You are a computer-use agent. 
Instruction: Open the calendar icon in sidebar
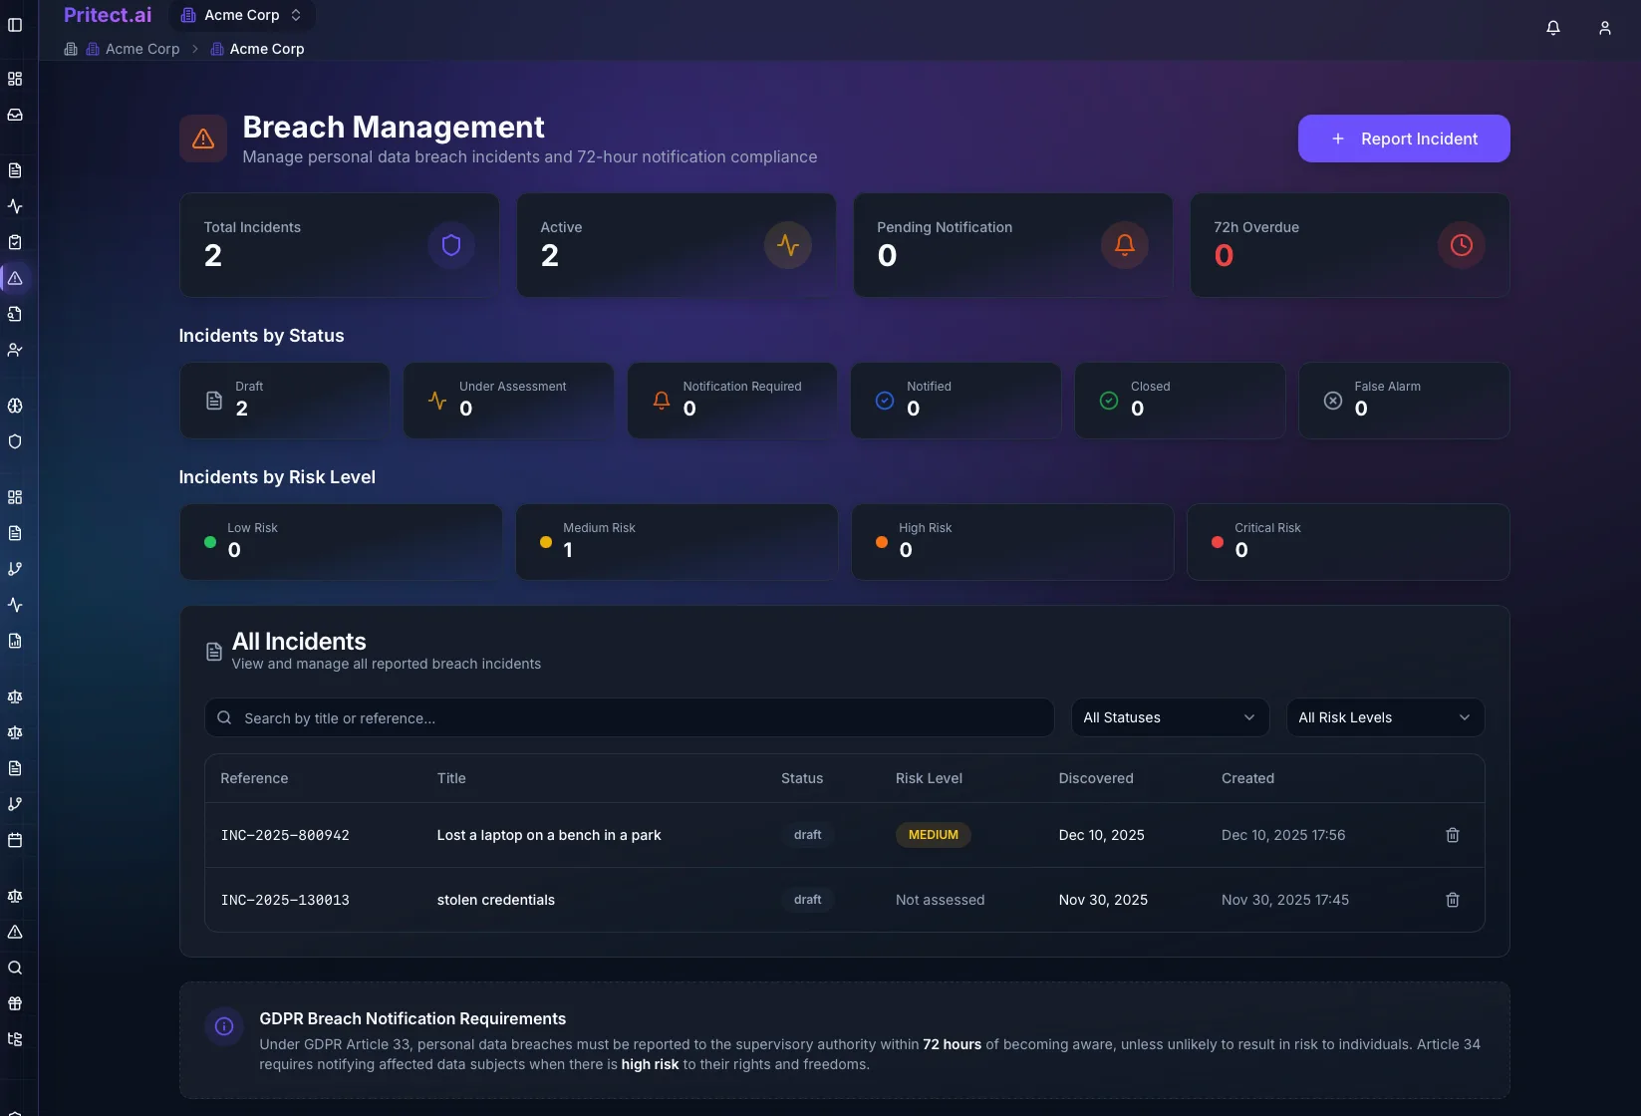(15, 840)
